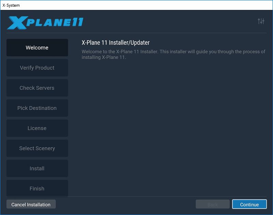This screenshot has width=273, height=215.
Task: Click the Cancel Installation button
Action: [x=31, y=204]
